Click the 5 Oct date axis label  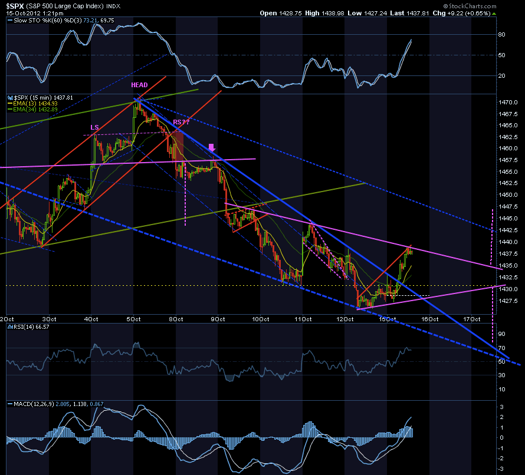point(133,319)
